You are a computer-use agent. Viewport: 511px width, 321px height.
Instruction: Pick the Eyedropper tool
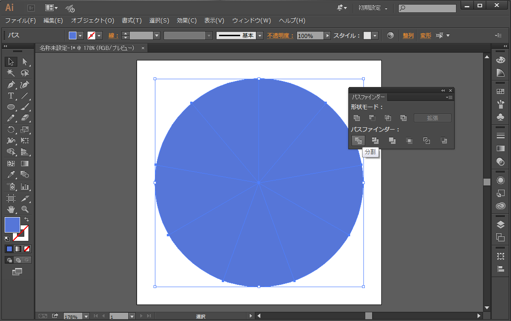[11, 174]
